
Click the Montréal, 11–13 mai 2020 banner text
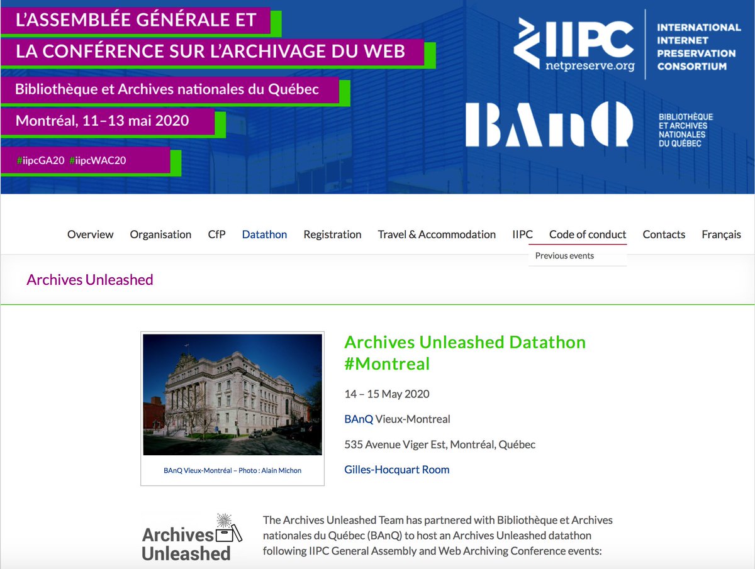click(103, 121)
